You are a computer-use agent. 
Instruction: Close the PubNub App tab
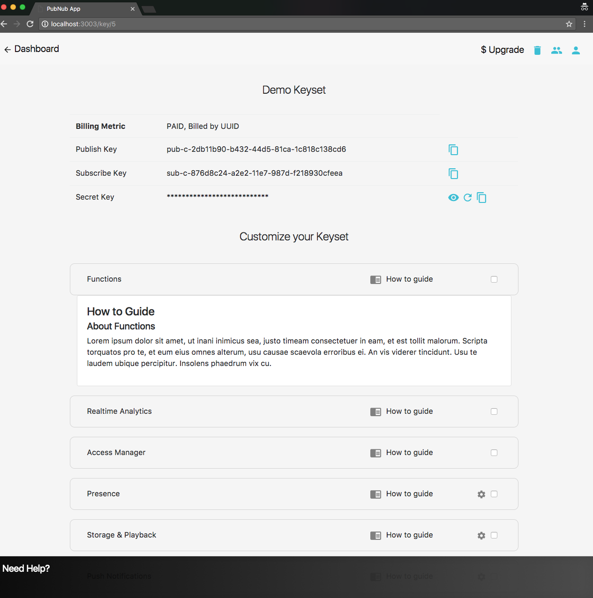(133, 9)
